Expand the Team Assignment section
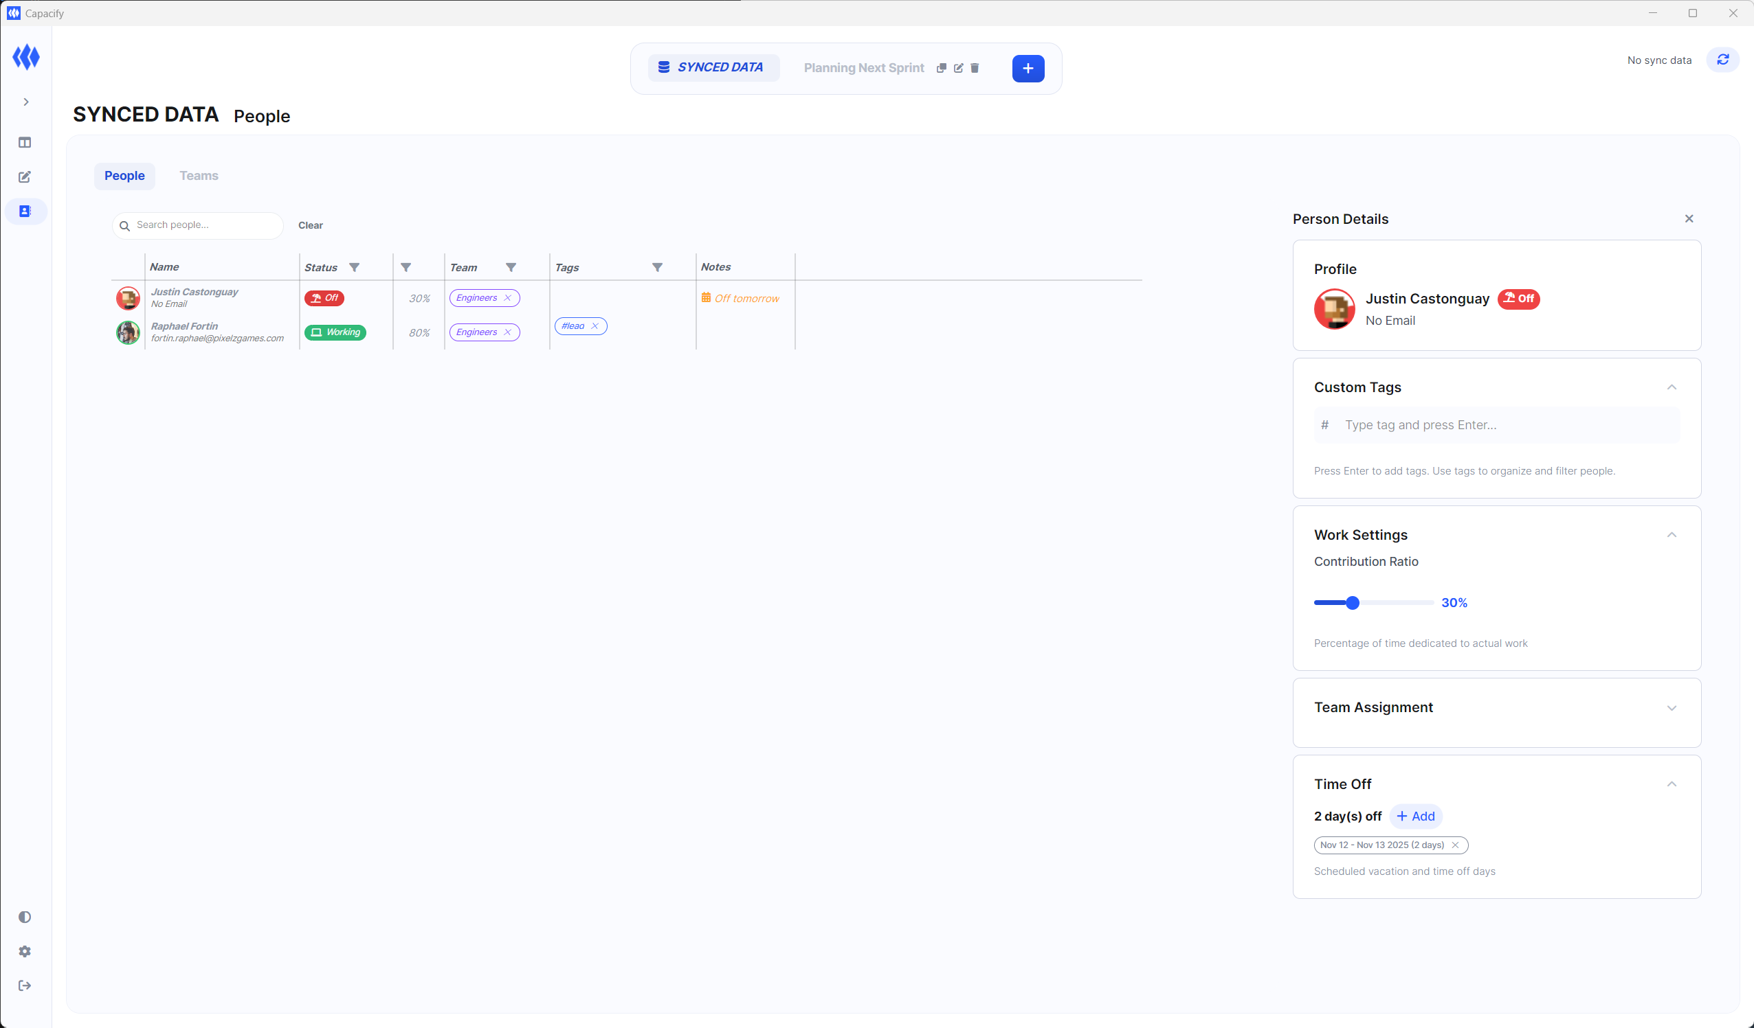Viewport: 1754px width, 1028px height. pos(1671,708)
